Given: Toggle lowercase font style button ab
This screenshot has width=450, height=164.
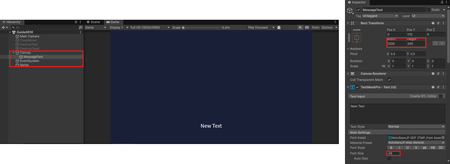Looking at the screenshot, I should click(x=425, y=148).
